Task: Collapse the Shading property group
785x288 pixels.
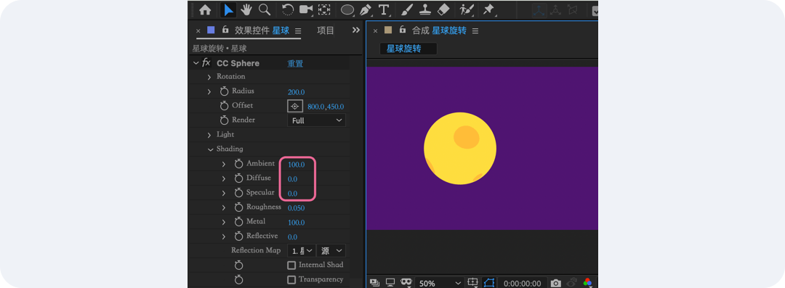Action: pos(209,149)
